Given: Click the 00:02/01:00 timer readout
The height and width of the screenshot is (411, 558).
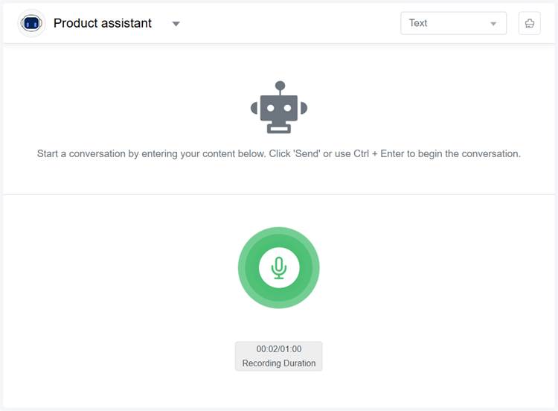Looking at the screenshot, I should (279, 349).
